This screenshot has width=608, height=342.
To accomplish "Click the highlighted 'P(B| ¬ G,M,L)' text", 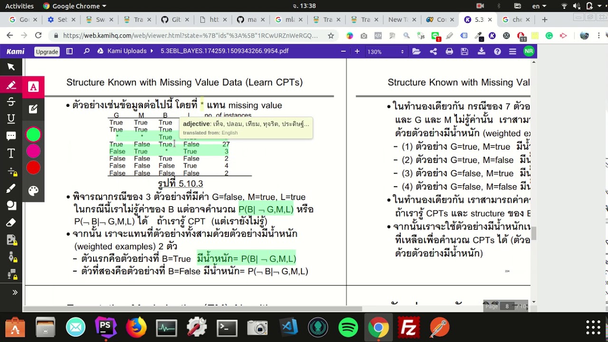I will pyautogui.click(x=266, y=209).
